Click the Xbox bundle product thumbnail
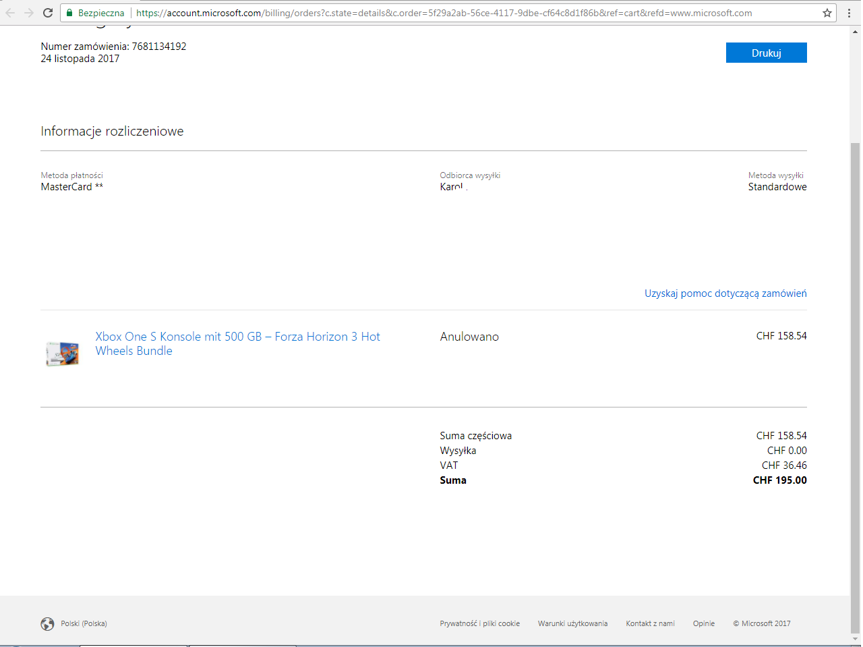Image resolution: width=863 pixels, height=647 pixels. point(62,354)
